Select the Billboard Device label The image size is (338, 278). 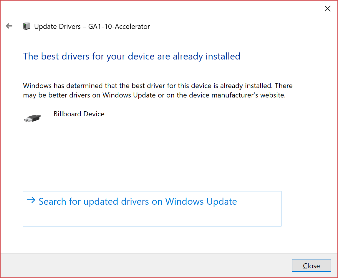[x=79, y=114]
